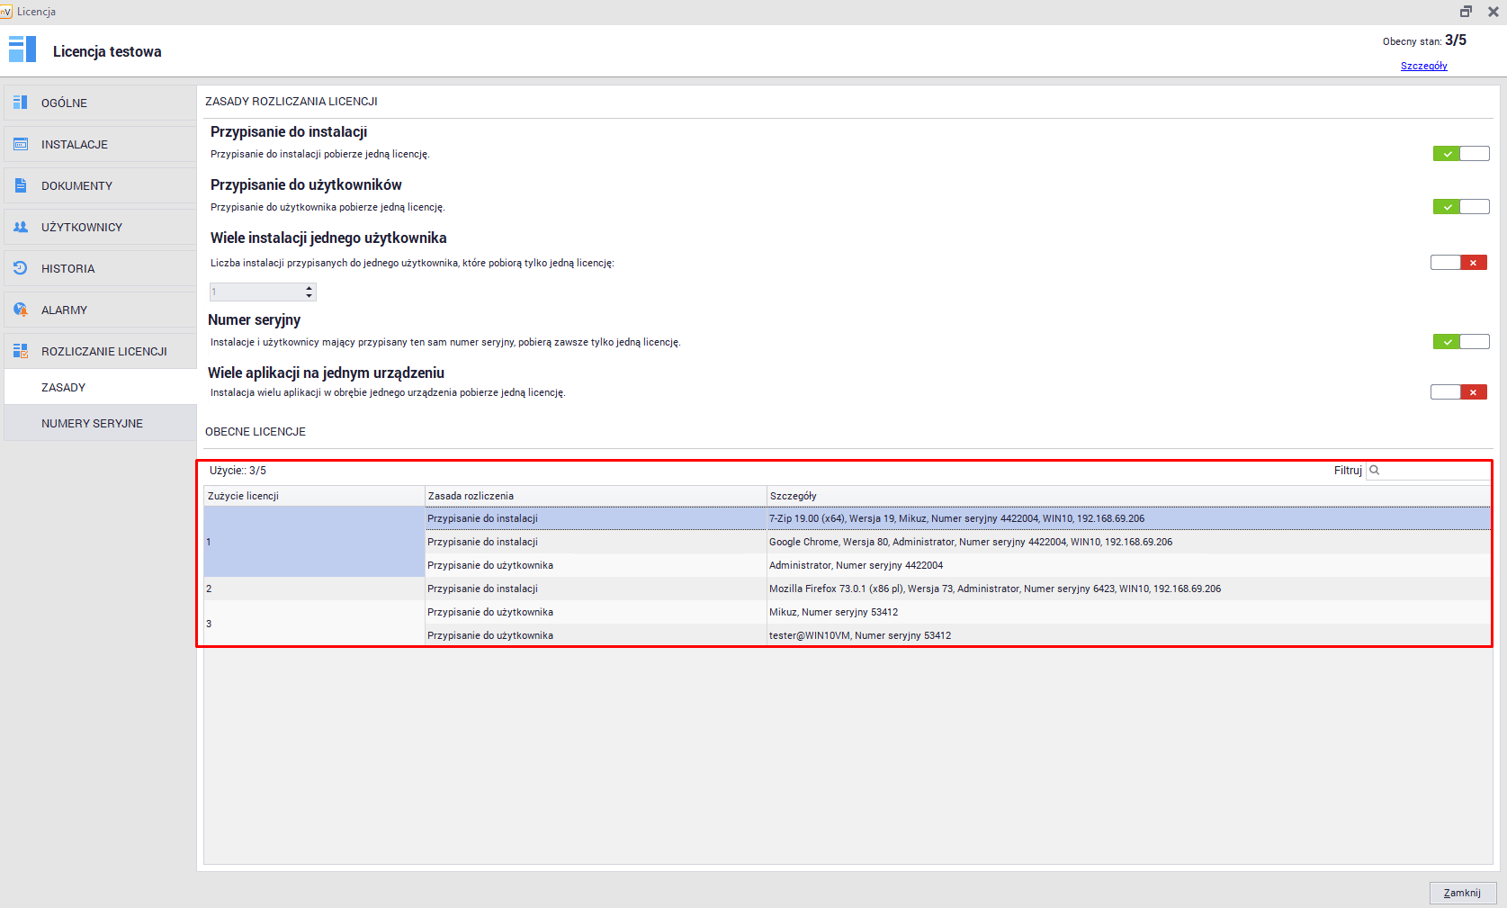Click into the Filtruj search field

1435,471
